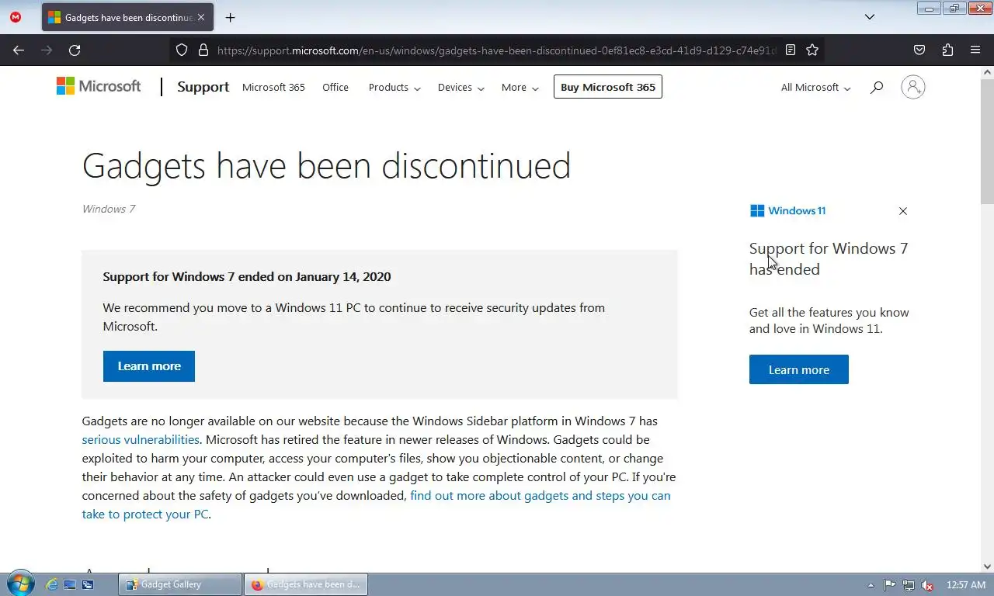
Task: Bookmark this page with the star
Action: 812,50
